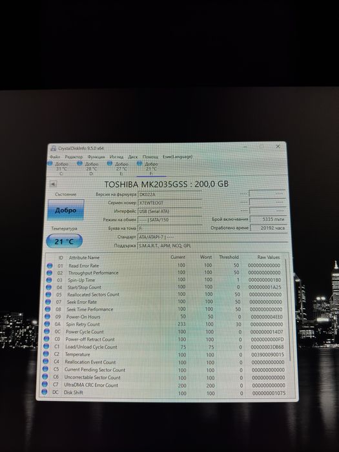Select raw value 003900090015
Viewport: 339px width, 452px height.
click(x=267, y=354)
